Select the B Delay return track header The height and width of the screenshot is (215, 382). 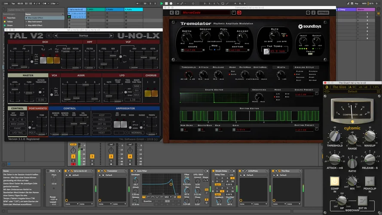[346, 9]
